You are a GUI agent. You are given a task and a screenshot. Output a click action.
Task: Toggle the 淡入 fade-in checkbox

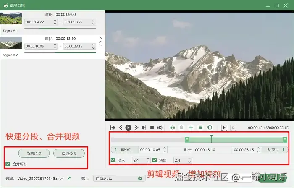point(113,160)
